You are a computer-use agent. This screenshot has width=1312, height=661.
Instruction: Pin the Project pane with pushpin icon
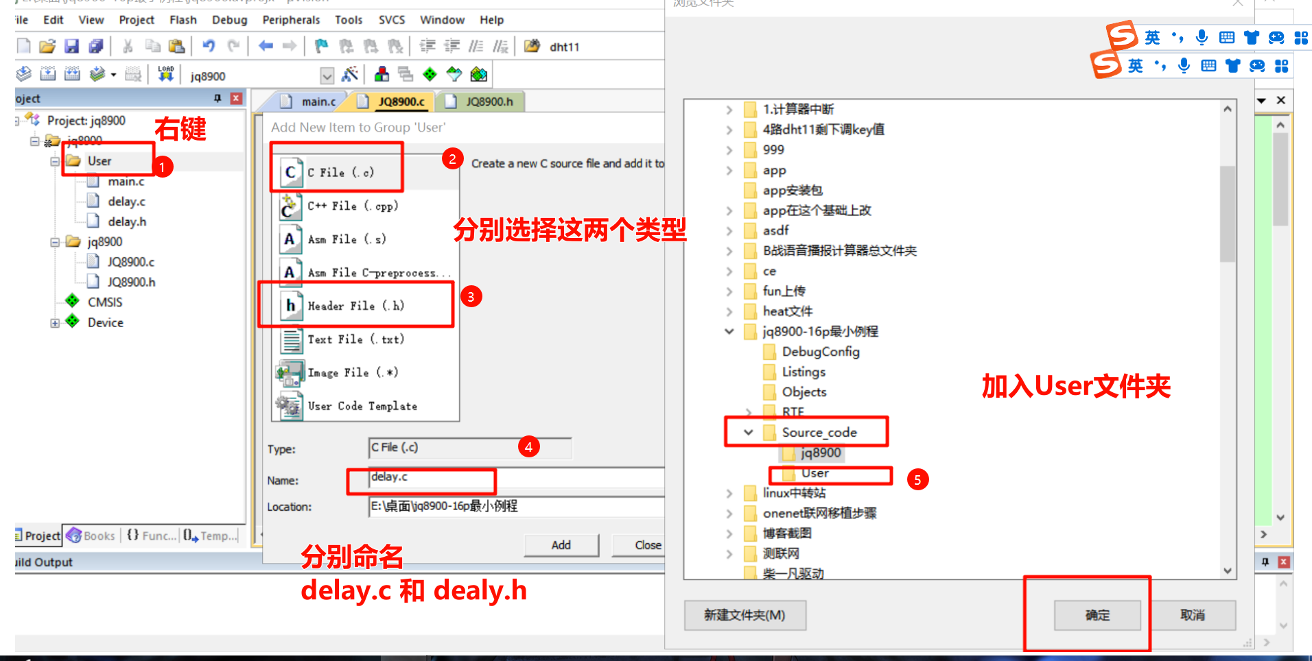click(218, 98)
